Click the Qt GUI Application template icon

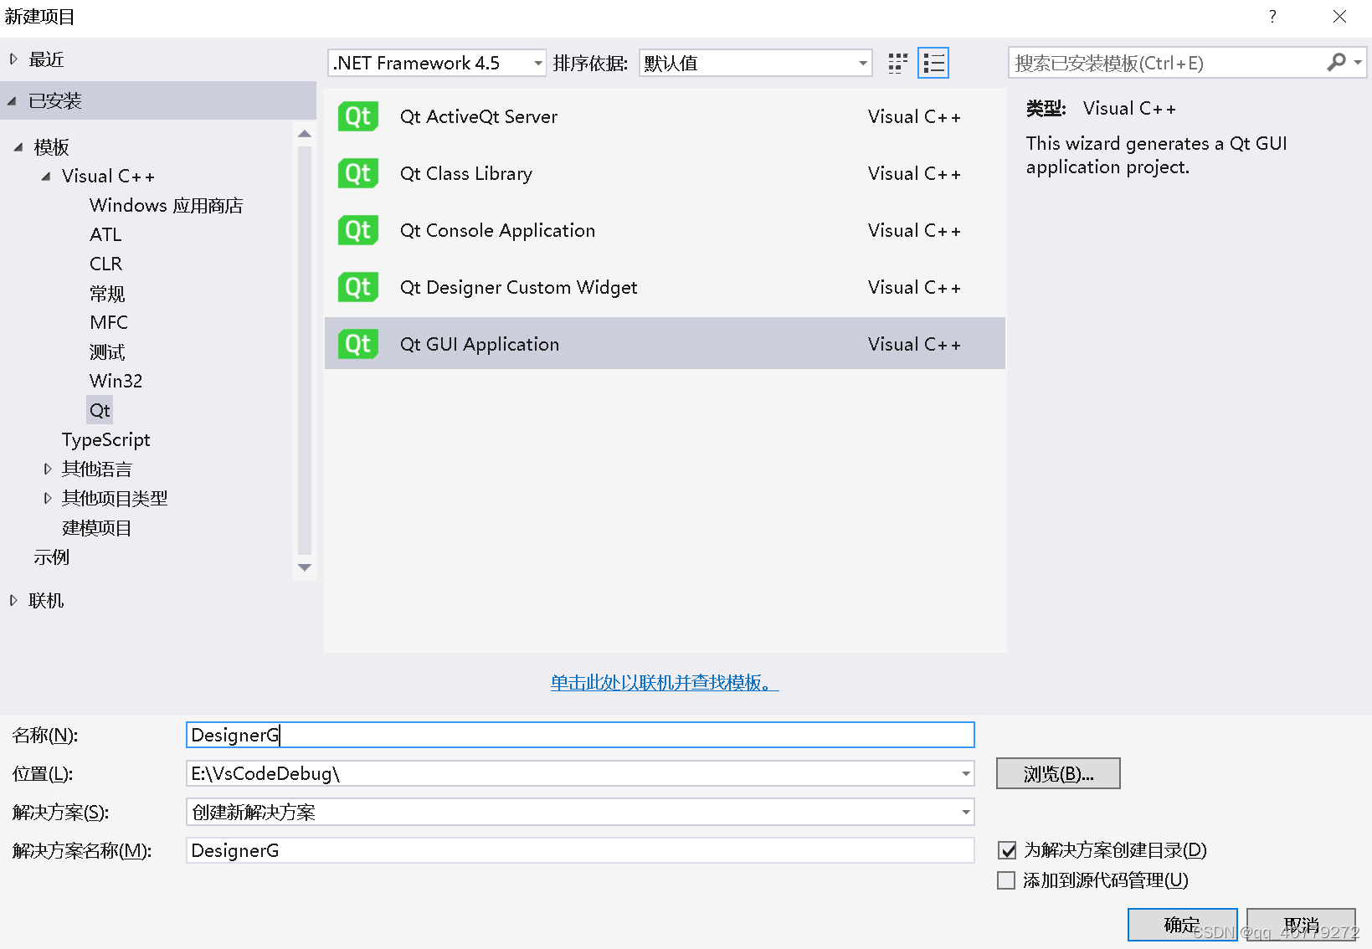(358, 344)
